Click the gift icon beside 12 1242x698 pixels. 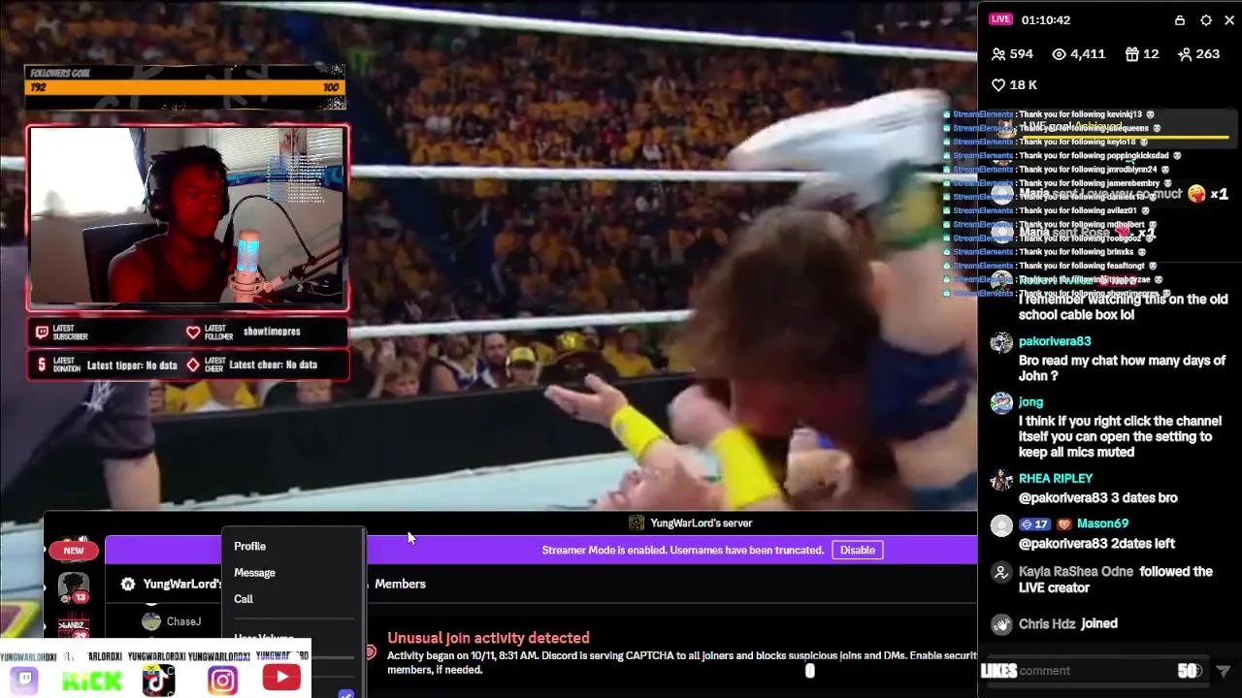(x=1131, y=54)
